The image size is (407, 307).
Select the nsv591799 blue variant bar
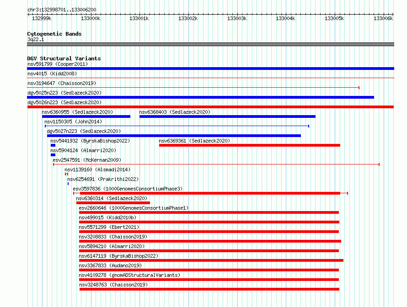pos(210,69)
